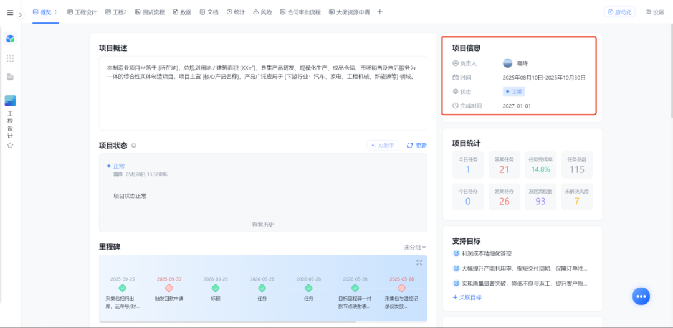Select the 触发回款申请 milestone diamond marker
The width and height of the screenshot is (673, 328).
(x=169, y=288)
